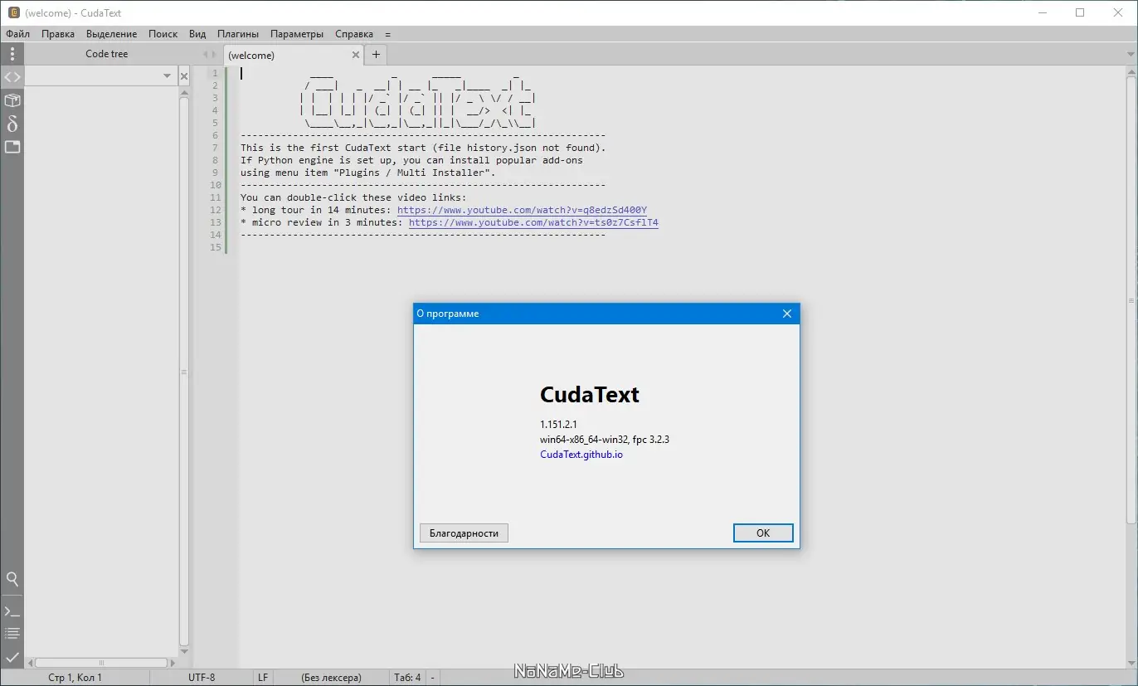Image resolution: width=1138 pixels, height=686 pixels.
Task: Click the Code tree vertical scrollbar
Action: [184, 372]
